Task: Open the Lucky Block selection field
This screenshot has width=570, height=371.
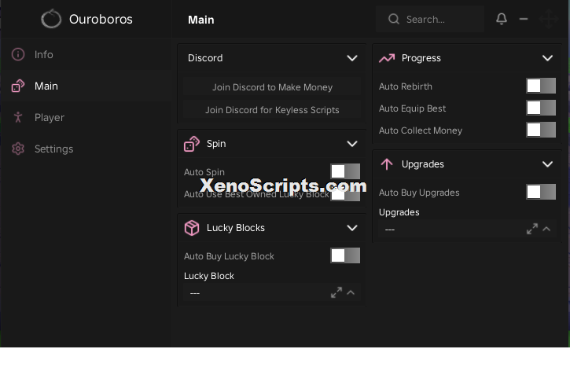Action: pos(272,293)
